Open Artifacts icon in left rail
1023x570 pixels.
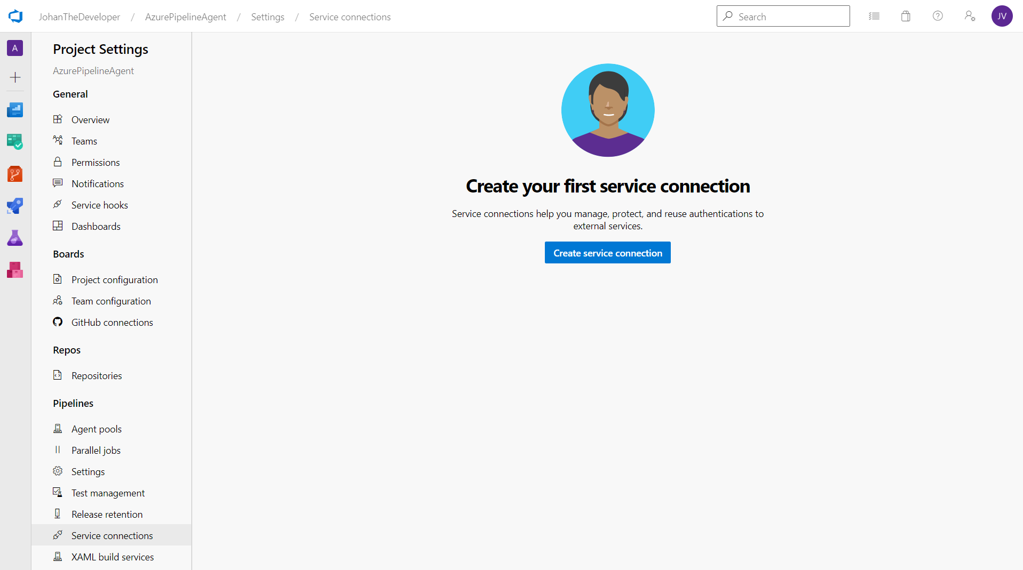click(x=15, y=270)
